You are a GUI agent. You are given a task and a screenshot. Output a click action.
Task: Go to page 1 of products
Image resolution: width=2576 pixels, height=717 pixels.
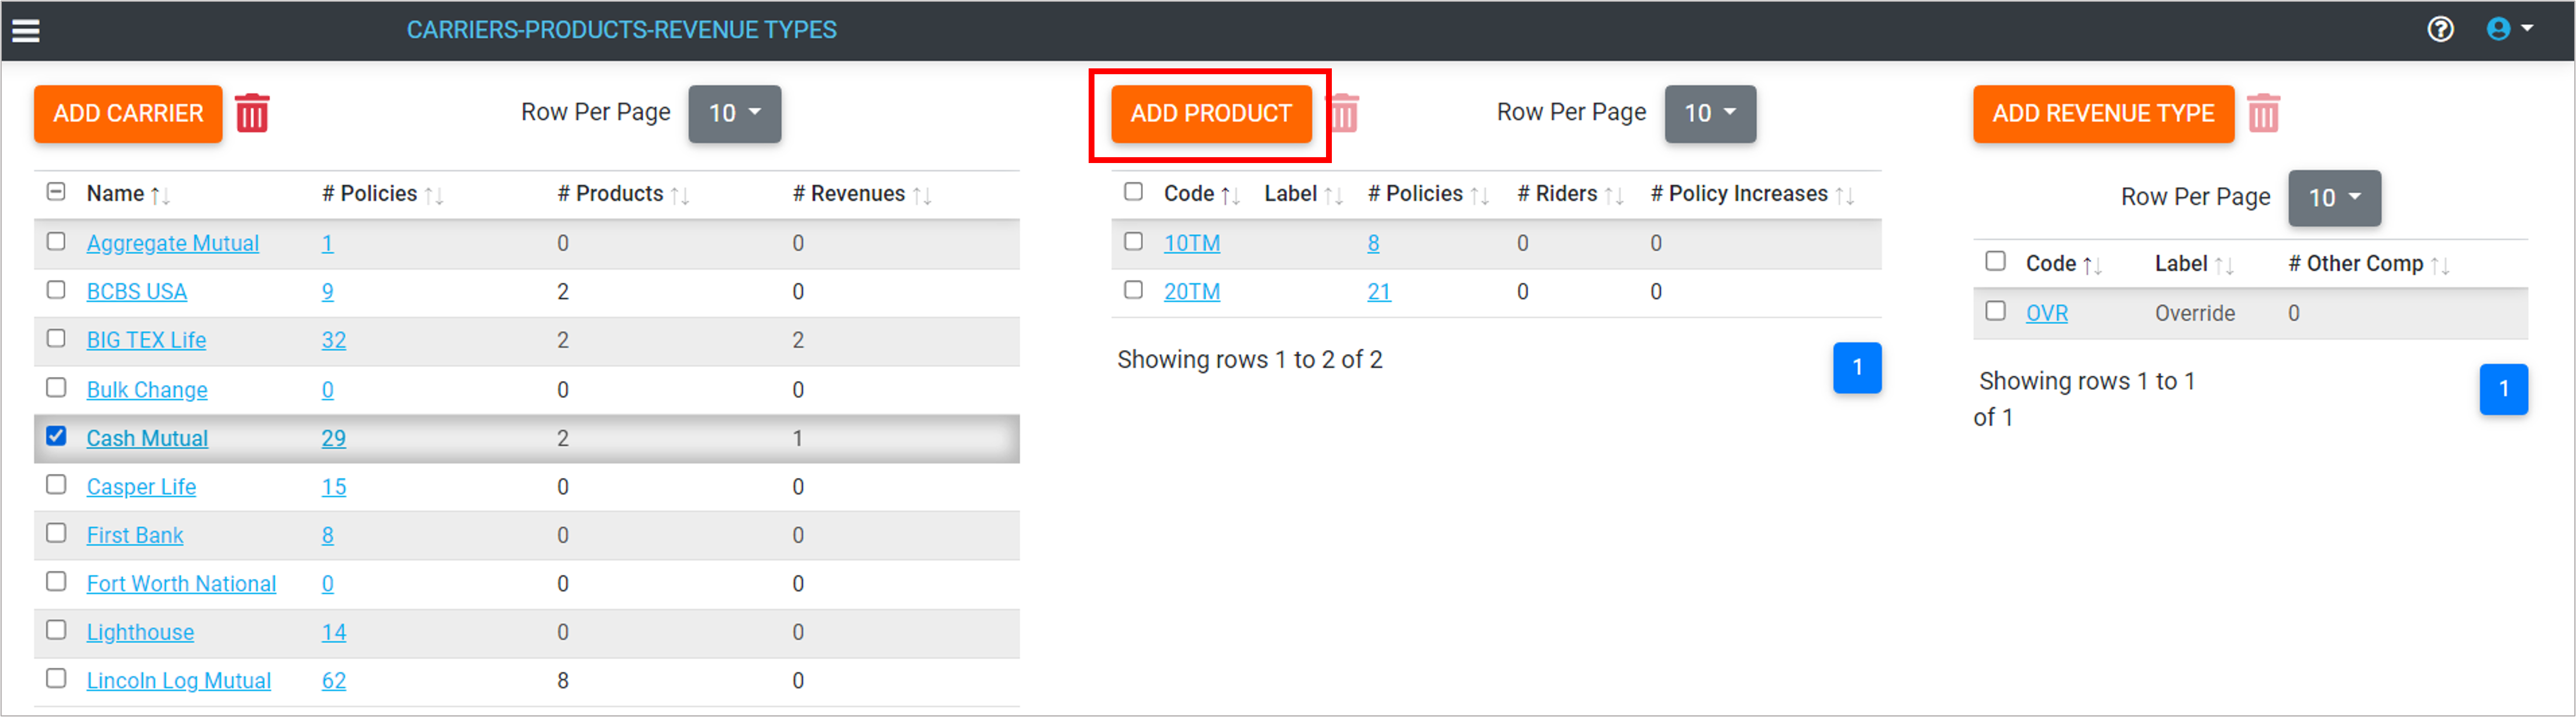click(1856, 368)
